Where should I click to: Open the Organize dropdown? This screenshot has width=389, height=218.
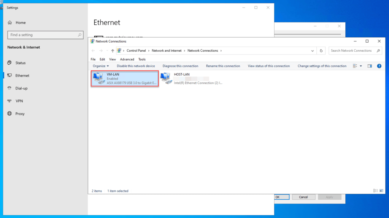click(x=101, y=66)
